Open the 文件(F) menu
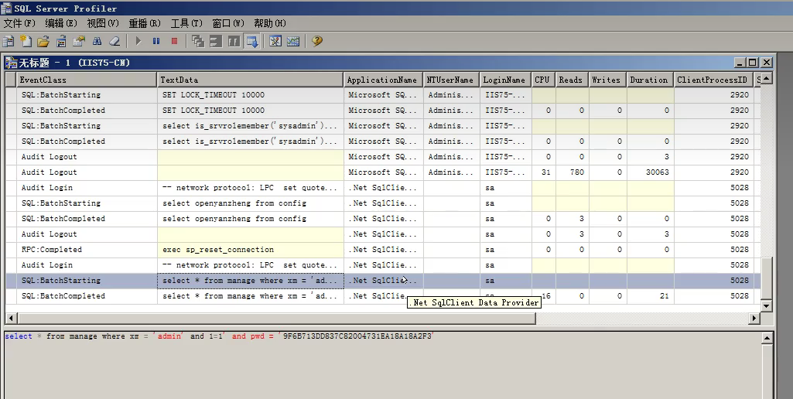This screenshot has height=399, width=793. click(19, 23)
